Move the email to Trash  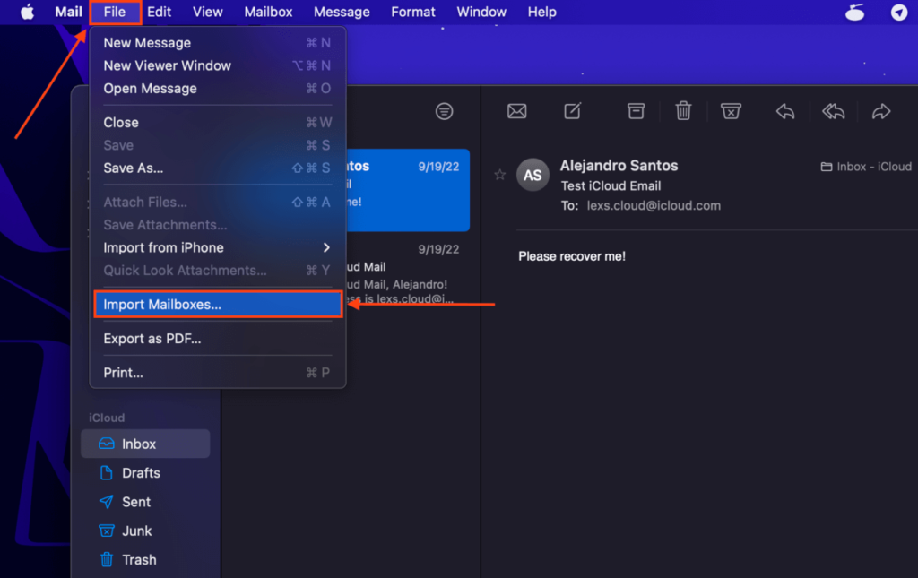click(683, 111)
